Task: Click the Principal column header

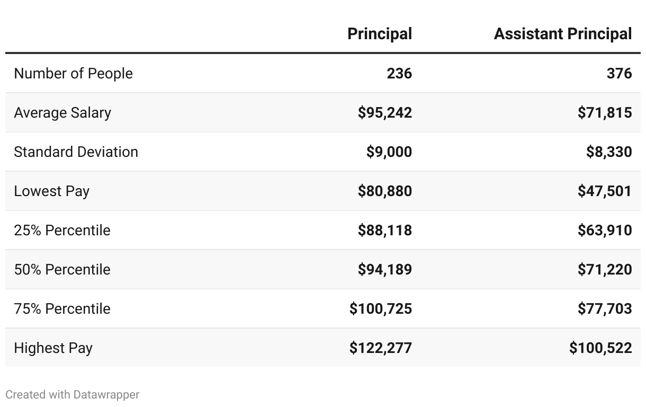Action: pos(379,34)
